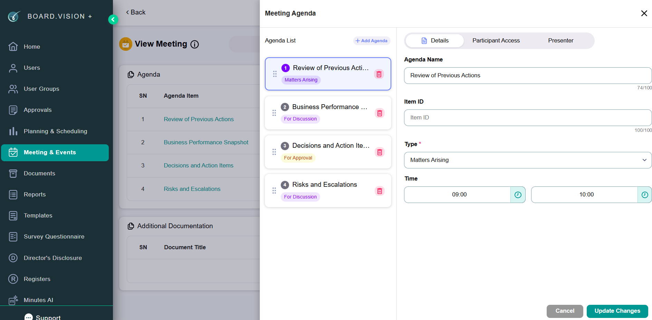Screen dimensions: 652x320
Task: Select the Decisions and Action Items agenda card
Action: (328, 152)
